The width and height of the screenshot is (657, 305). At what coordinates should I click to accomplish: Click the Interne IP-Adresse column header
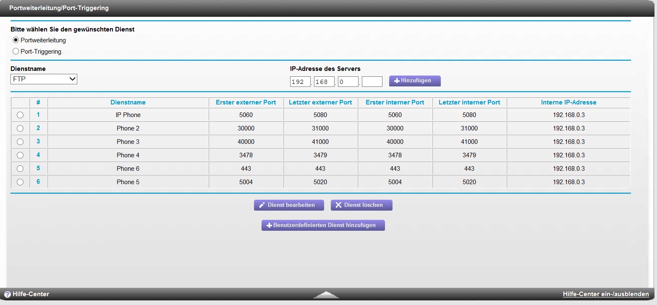click(x=569, y=102)
